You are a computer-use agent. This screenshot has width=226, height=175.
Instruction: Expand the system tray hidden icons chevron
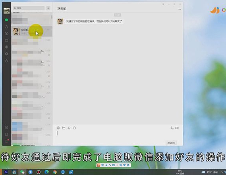pos(222,172)
